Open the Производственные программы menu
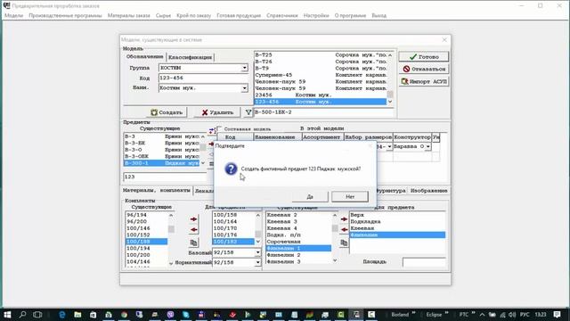This screenshot has height=321, width=570. (65, 16)
